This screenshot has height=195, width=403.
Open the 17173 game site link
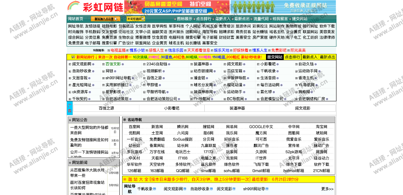point(208,152)
